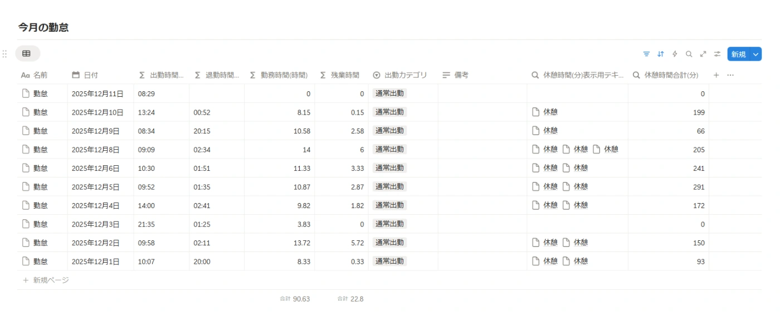This screenshot has height=316, width=780.
Task: Grab the drag handle left of the view tab
Action: coord(4,54)
